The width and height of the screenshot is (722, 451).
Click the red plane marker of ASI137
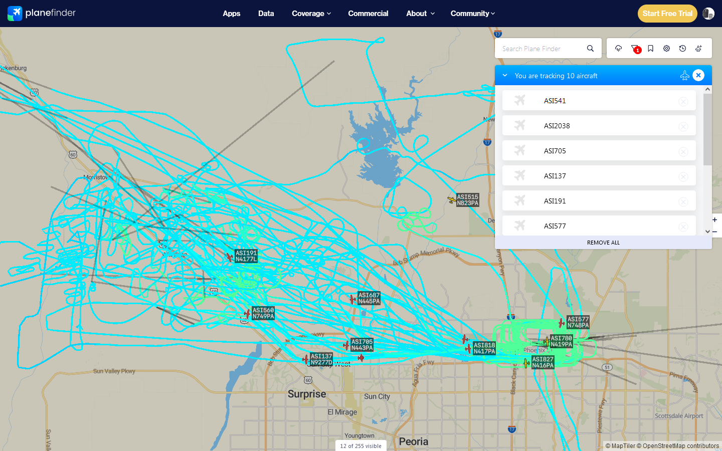[x=305, y=359]
